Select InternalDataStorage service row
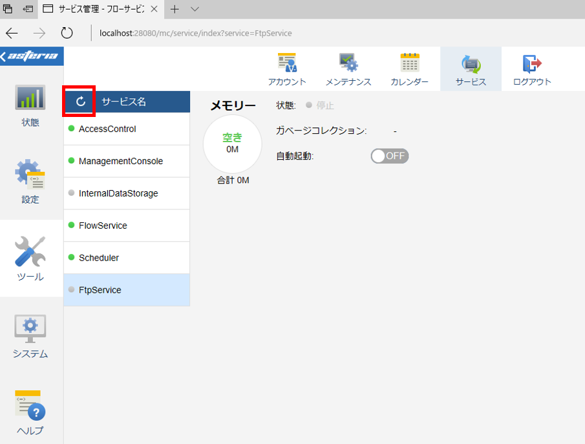The height and width of the screenshot is (444, 585). pyautogui.click(x=127, y=193)
